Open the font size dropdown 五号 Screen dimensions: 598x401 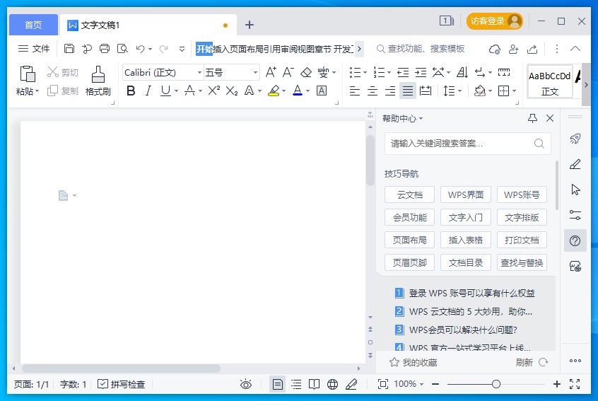pyautogui.click(x=255, y=73)
